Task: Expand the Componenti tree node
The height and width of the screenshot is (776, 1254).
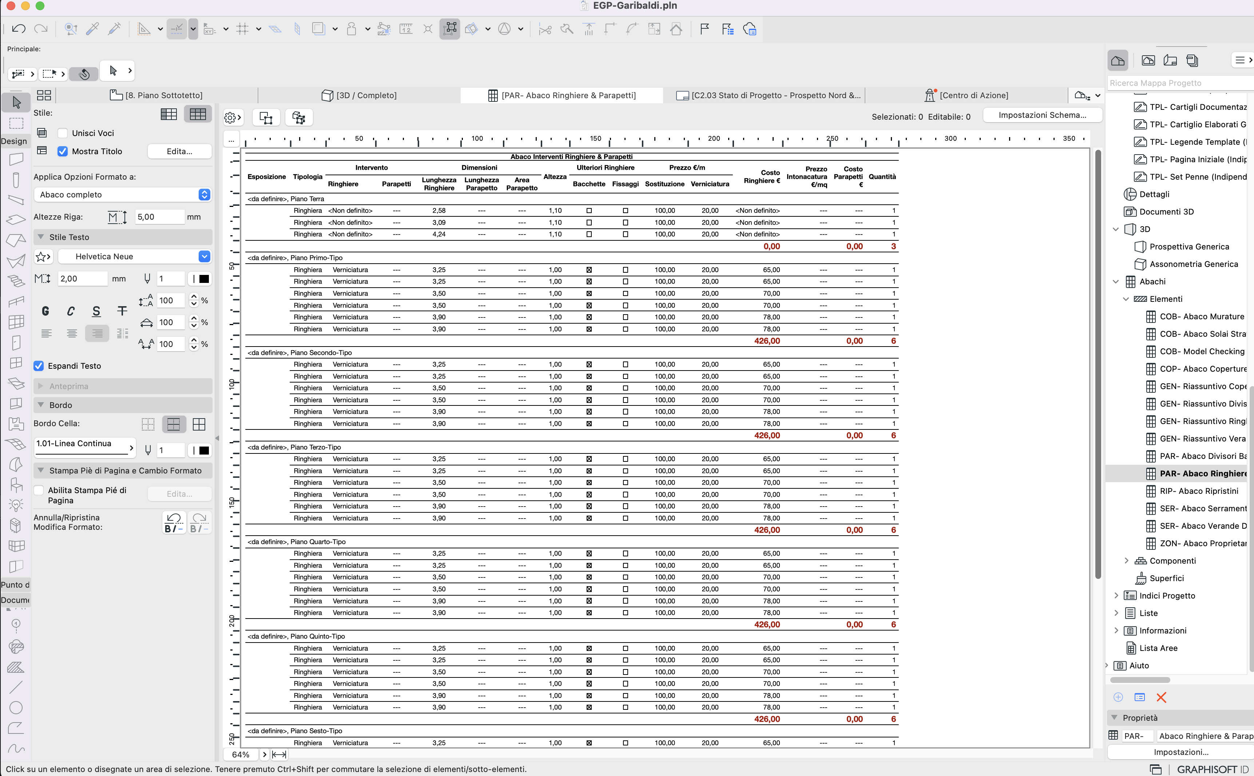Action: click(x=1126, y=561)
